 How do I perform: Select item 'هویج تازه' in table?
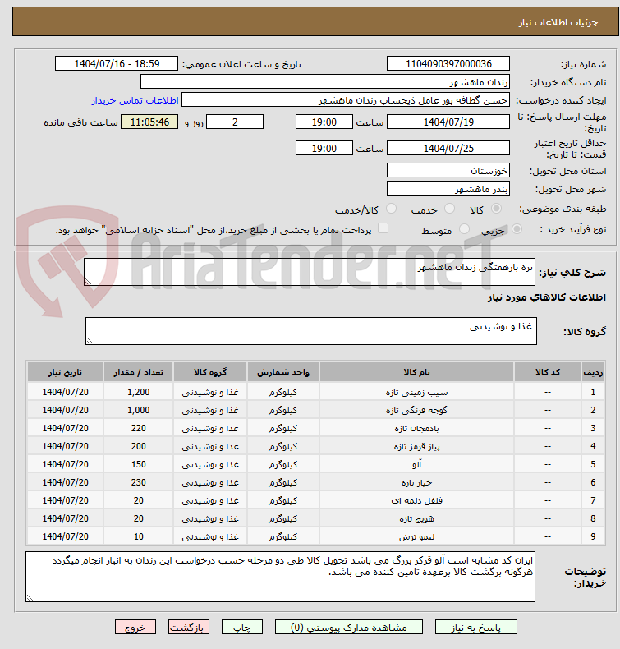click(416, 518)
